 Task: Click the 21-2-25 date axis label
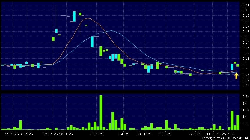point(51,134)
